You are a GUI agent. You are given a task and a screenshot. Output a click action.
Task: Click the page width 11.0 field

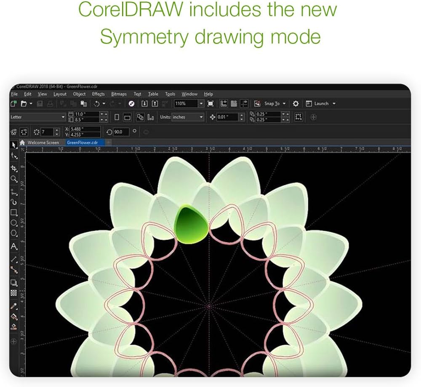[x=87, y=114]
